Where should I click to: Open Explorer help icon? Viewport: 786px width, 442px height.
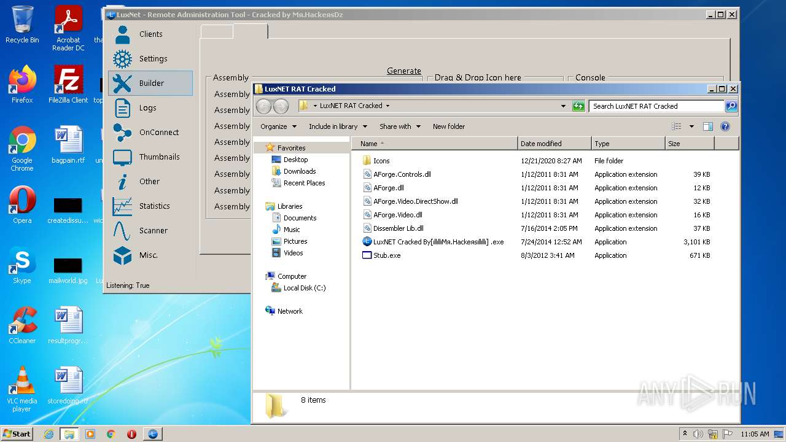click(x=725, y=126)
